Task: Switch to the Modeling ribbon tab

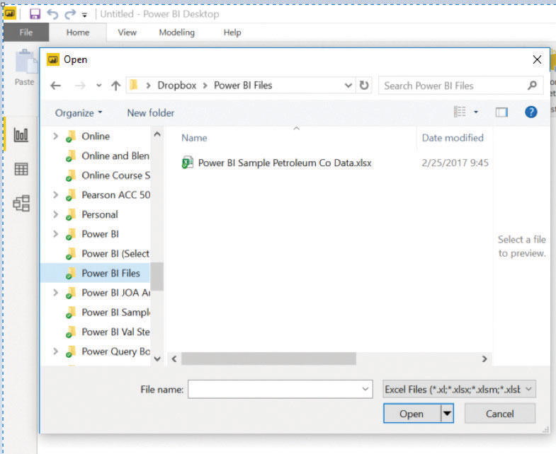Action: coord(176,33)
